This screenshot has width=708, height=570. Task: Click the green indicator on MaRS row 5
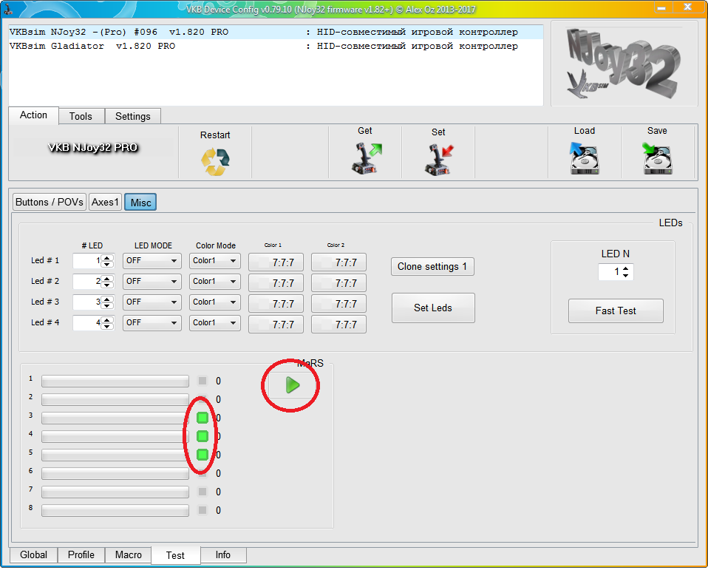click(x=202, y=455)
